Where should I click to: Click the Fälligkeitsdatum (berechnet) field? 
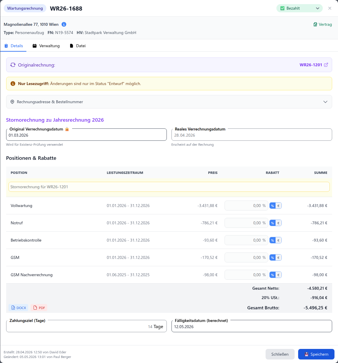[x=252, y=326]
